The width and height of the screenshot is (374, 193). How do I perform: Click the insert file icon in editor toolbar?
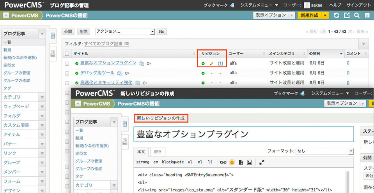click(x=241, y=162)
